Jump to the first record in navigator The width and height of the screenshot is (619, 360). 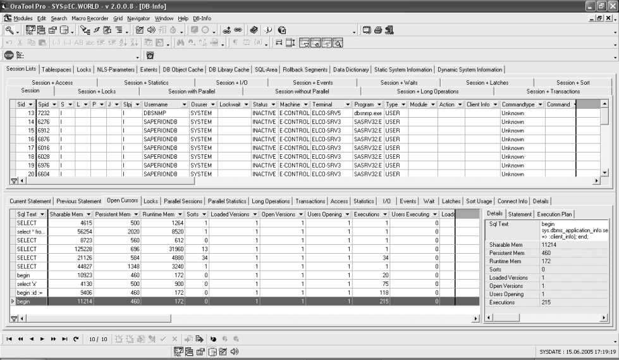pos(9,338)
